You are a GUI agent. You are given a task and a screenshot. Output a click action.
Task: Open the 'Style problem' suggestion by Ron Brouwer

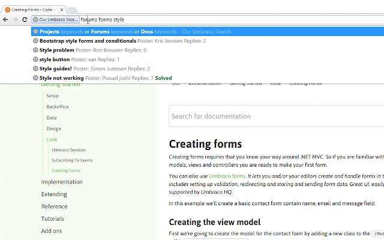click(x=208, y=50)
